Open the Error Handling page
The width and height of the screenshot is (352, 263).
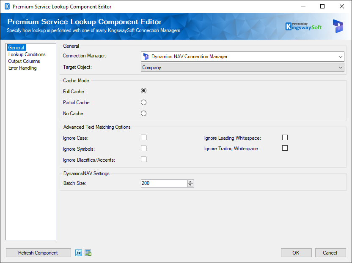point(22,68)
